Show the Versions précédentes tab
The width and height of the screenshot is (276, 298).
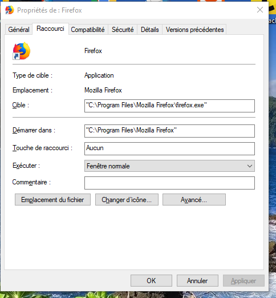click(194, 30)
